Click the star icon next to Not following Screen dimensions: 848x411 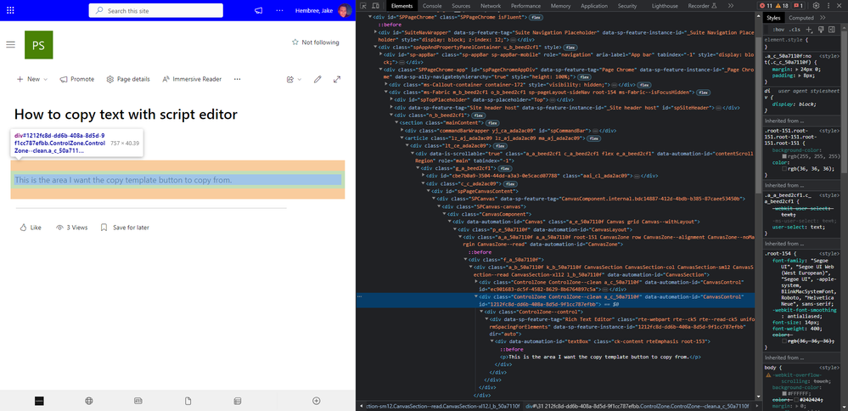(x=295, y=42)
